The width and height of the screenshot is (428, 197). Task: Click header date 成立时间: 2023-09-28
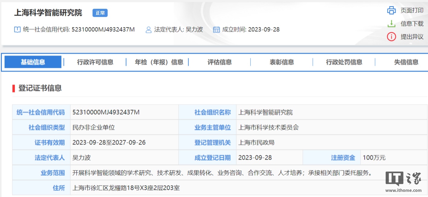pos(251,30)
